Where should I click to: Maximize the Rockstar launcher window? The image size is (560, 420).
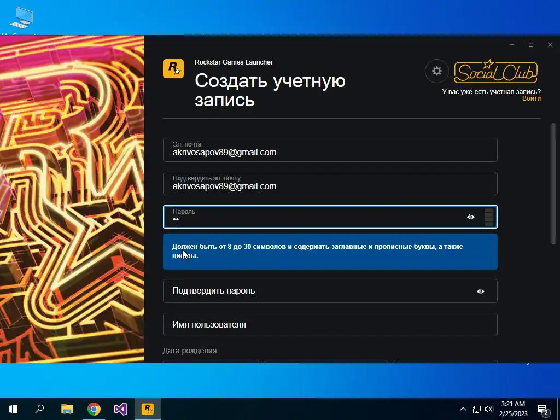coord(530,45)
